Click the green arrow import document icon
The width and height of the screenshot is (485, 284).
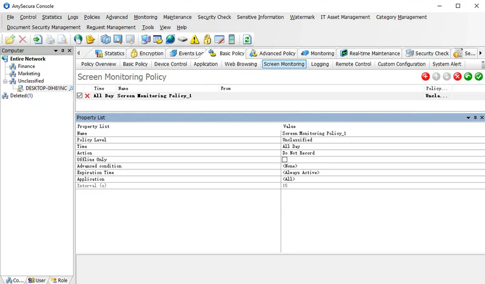pos(38,39)
